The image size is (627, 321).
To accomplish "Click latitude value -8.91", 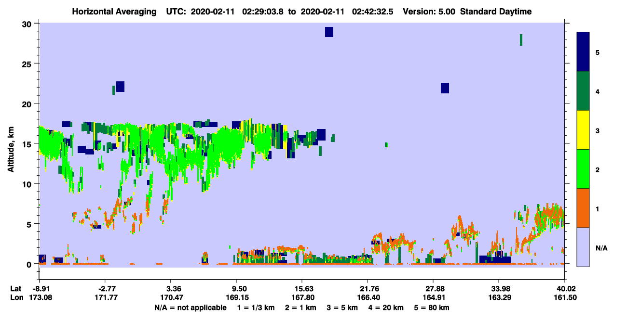I will [x=41, y=288].
